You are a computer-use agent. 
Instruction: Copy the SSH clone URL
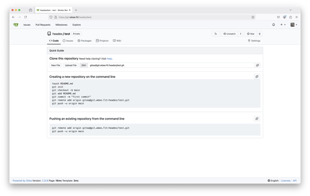(257, 65)
